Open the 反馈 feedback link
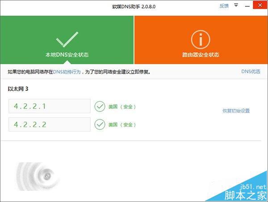Screen dimensions: 268x202 224,6
